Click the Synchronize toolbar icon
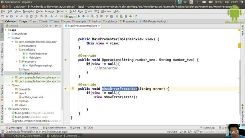245x138 pixels. pos(11,16)
